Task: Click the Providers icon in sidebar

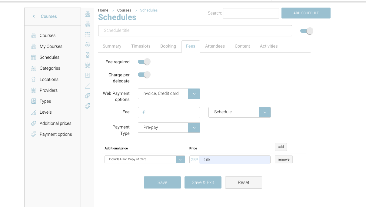Action: (34, 90)
